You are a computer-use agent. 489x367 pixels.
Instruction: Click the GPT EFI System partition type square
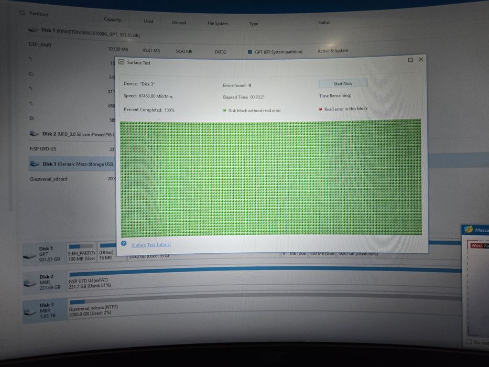(250, 52)
